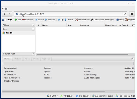The height and width of the screenshot is (99, 137).
Task: Pause the selected torrent
Action: click(x=39, y=20)
